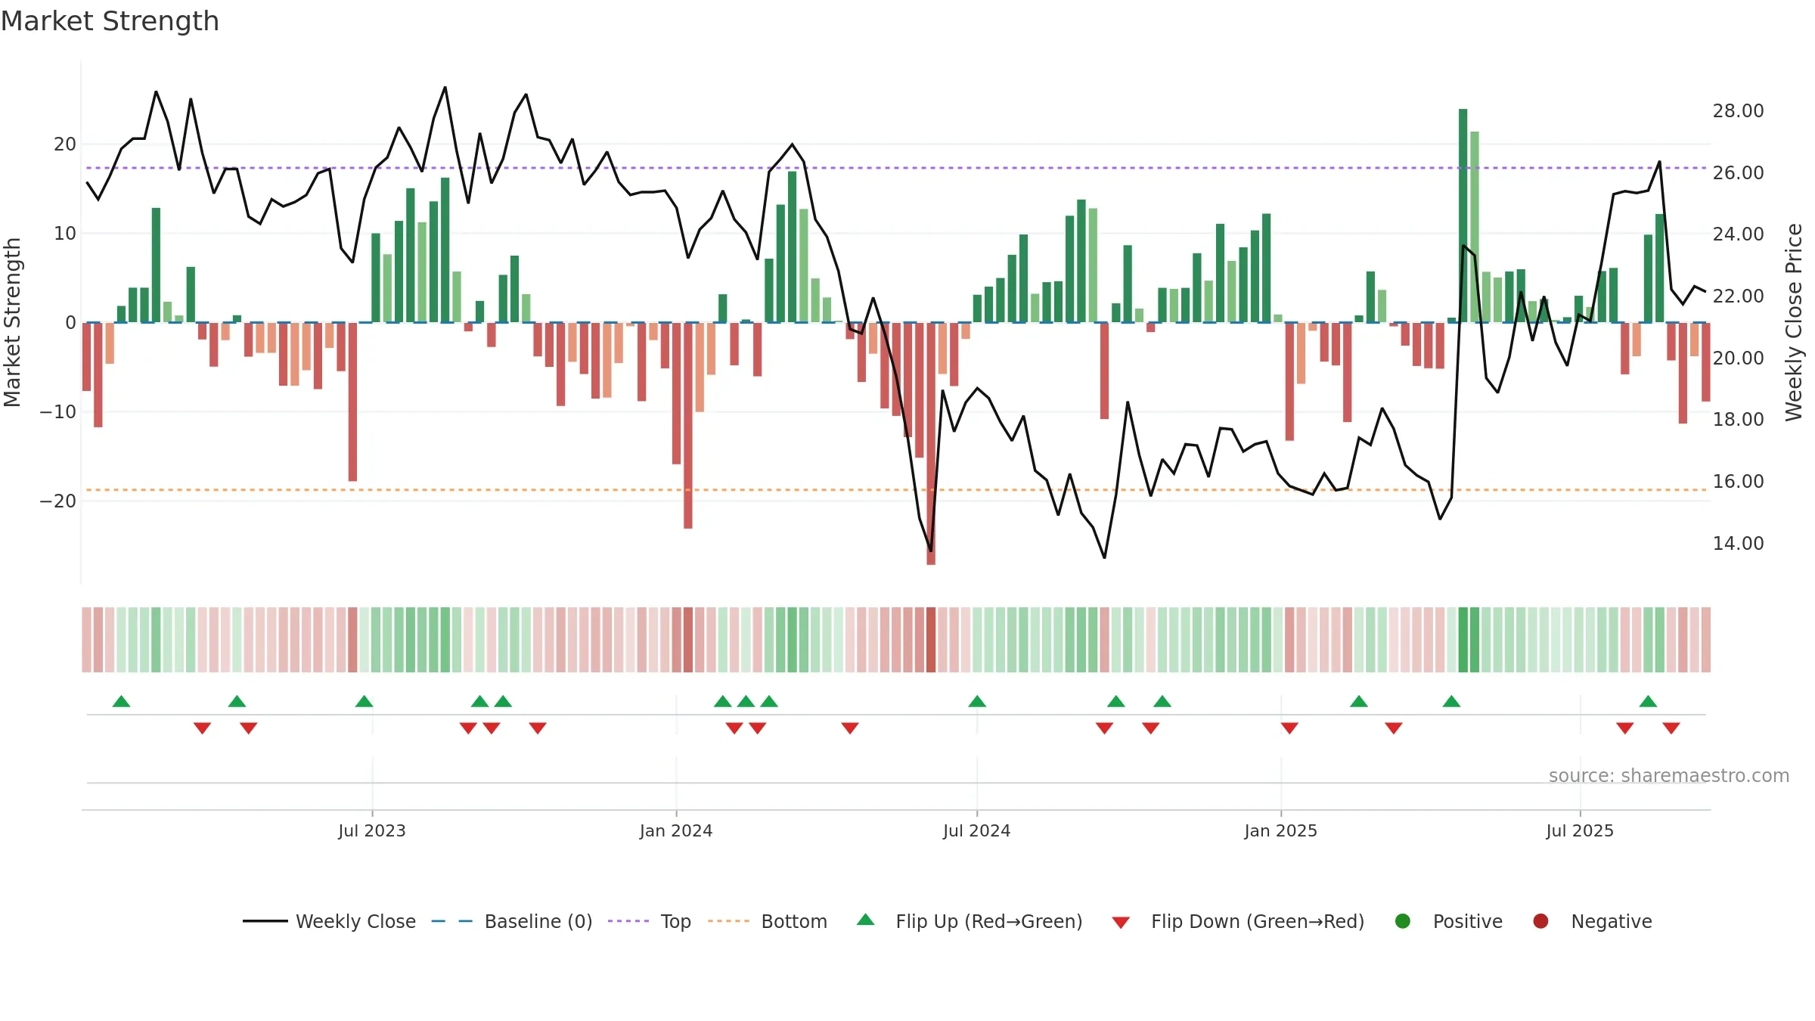Click the green triangle icon in the legend

point(866,920)
